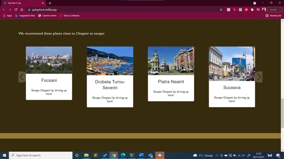Open the browser home page icon
Viewport: 284px width, 159px height.
22,10
